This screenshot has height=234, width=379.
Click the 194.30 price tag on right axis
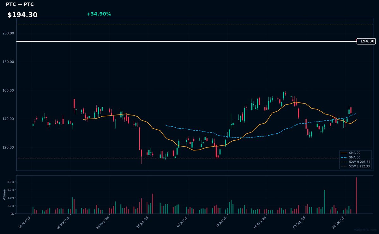pyautogui.click(x=366, y=41)
